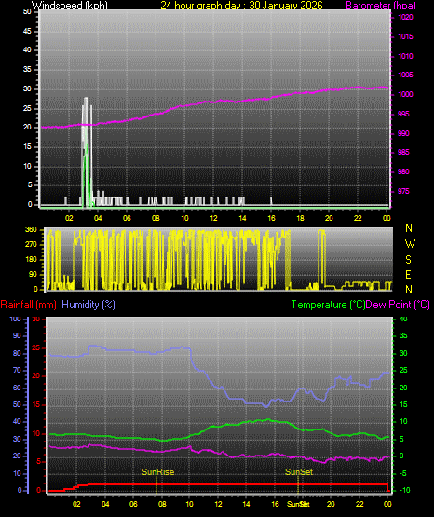
Task: Click the 'Barometer (hpa)' axis title
Action: tap(381, 6)
